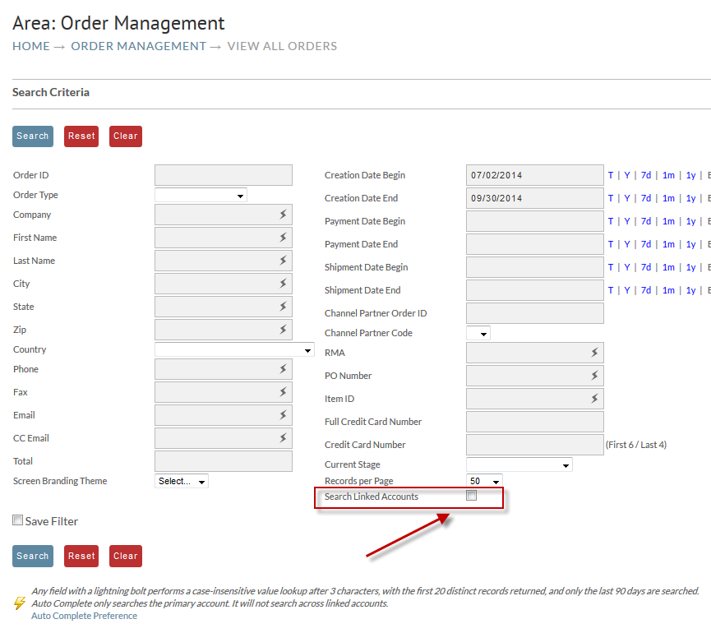Click lightning bolt icon in Item ID field

tap(594, 399)
